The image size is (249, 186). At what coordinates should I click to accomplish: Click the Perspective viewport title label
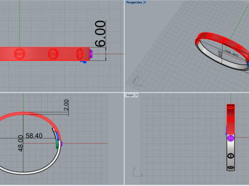click(134, 3)
